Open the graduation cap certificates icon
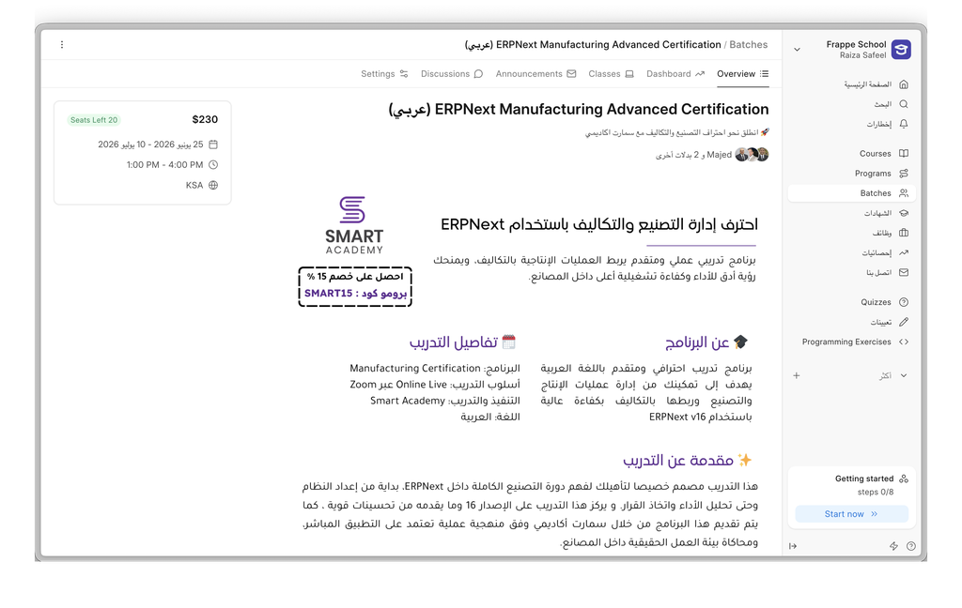This screenshot has height=608, width=962. tap(904, 213)
